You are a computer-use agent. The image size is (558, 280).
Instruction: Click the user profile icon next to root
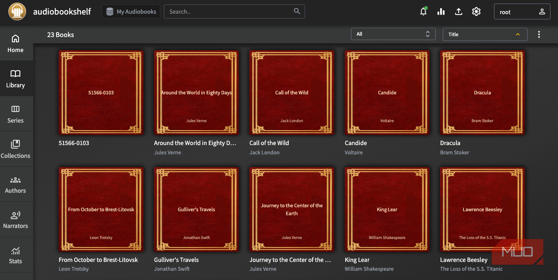[542, 12]
